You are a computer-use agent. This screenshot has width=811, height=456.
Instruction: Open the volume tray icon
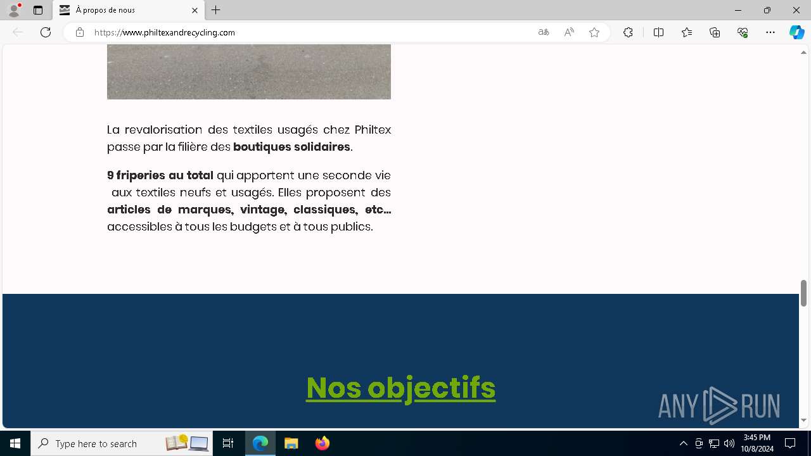coord(729,443)
